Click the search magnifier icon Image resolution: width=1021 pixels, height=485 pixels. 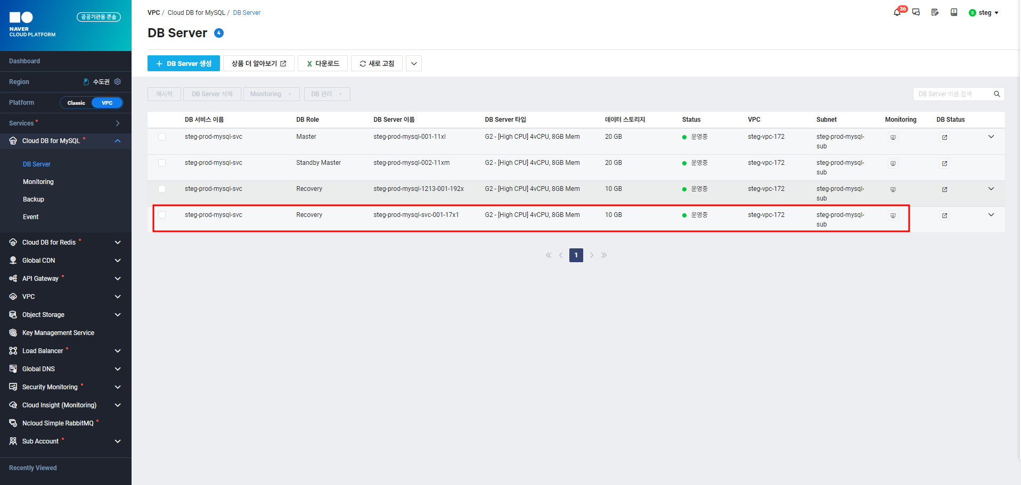click(x=997, y=94)
